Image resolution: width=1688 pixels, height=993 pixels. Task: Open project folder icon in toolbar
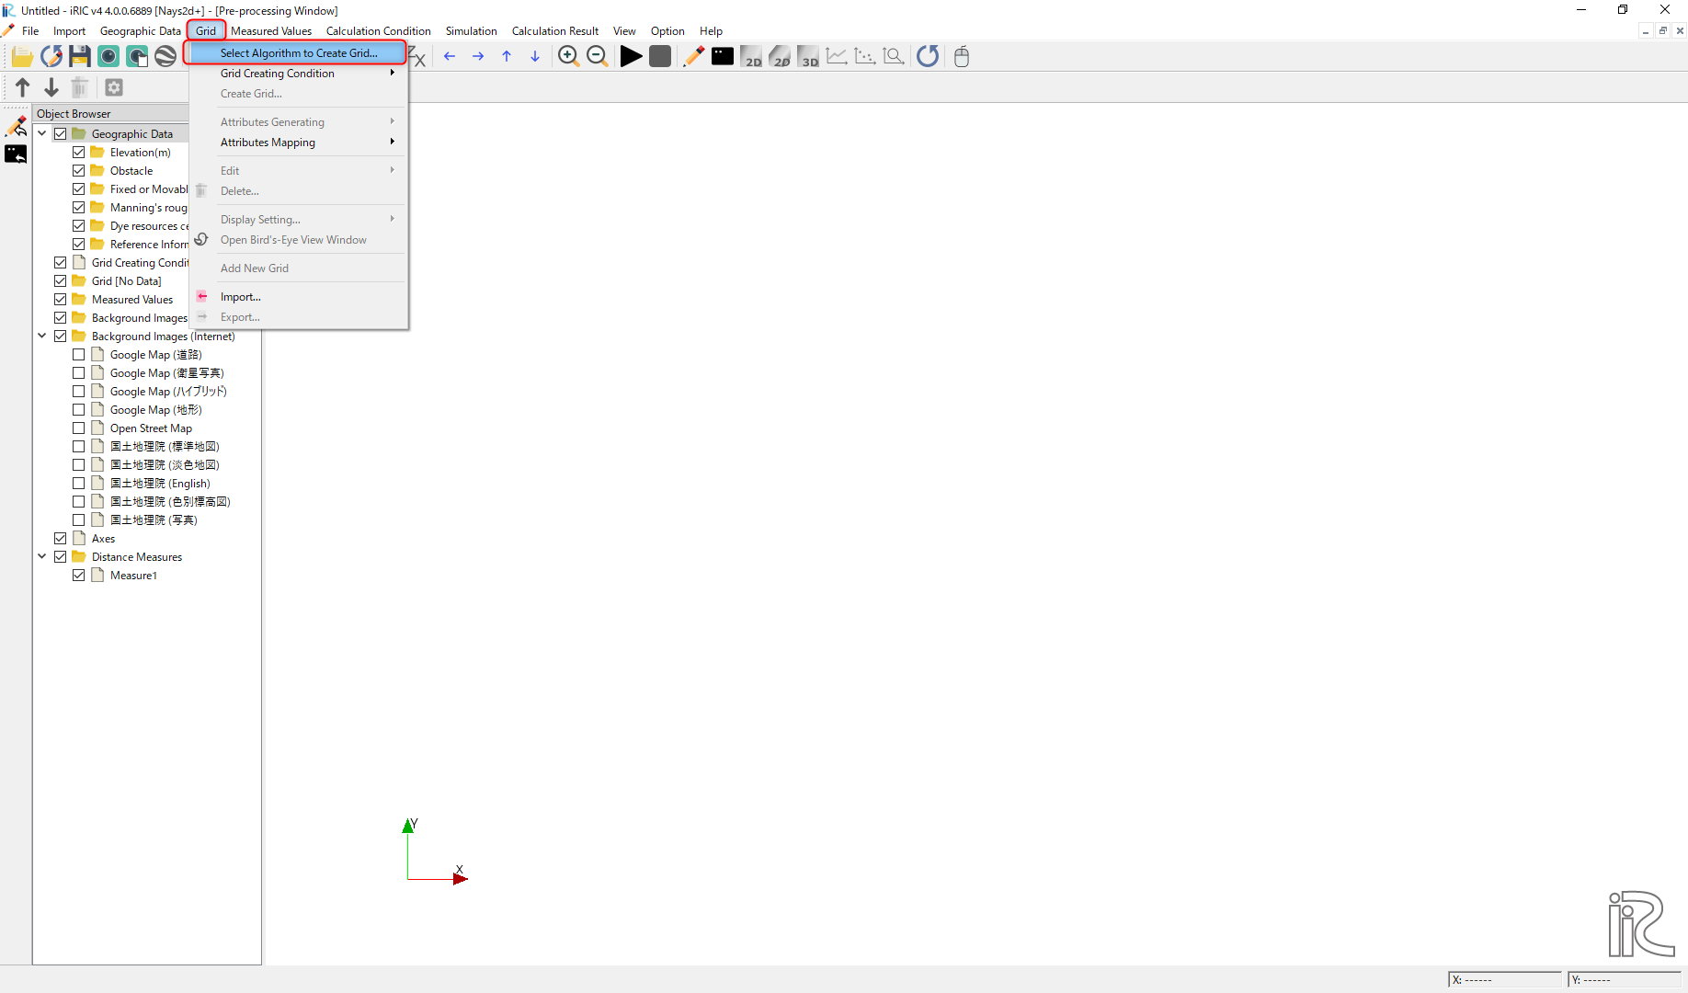tap(22, 57)
